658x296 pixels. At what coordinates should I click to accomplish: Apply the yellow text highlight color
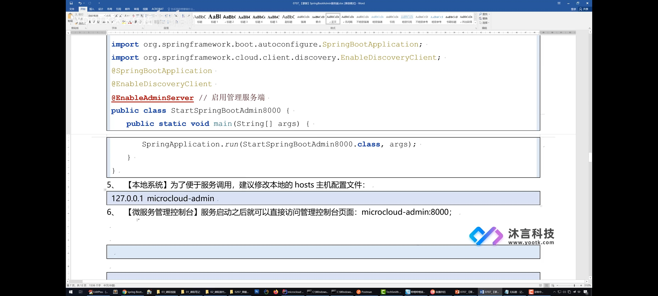(124, 22)
